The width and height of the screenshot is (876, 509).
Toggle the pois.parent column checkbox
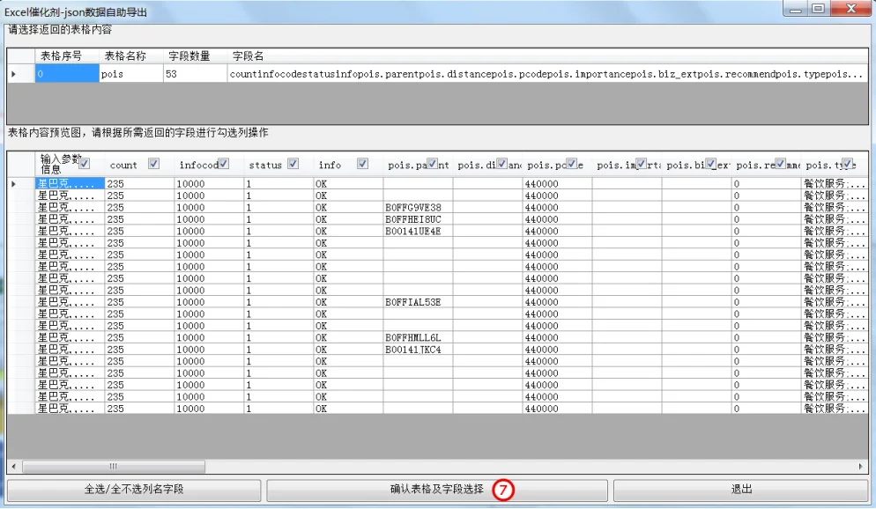[433, 164]
